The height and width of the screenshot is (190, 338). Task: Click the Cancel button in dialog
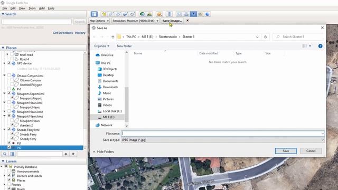(x=311, y=151)
